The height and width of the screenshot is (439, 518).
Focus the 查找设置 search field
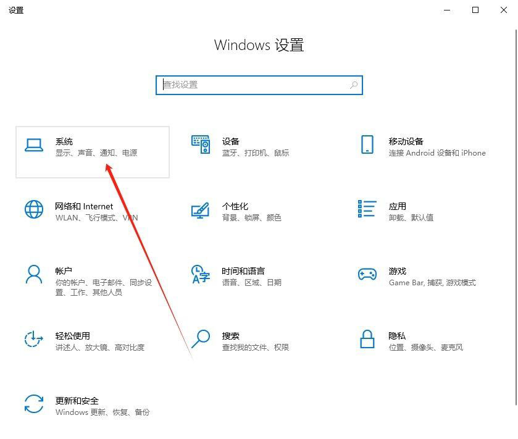point(259,85)
